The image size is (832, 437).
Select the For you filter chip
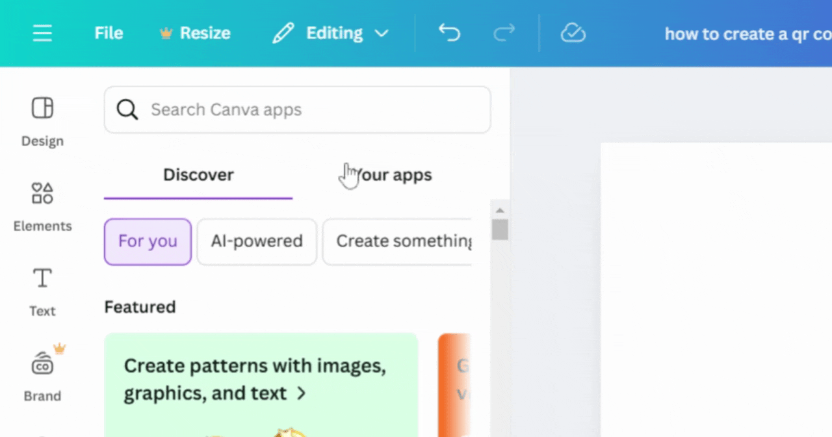pos(148,241)
